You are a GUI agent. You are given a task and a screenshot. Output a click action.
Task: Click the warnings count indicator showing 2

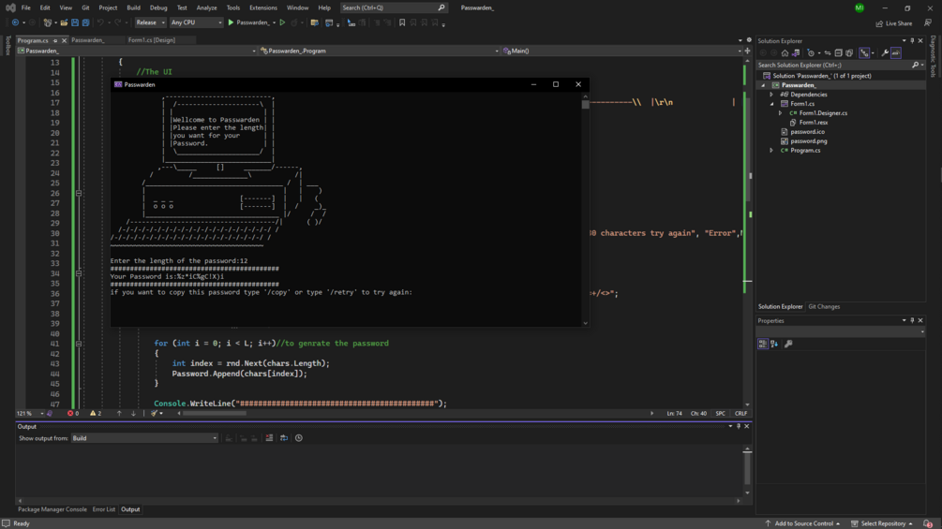(96, 413)
